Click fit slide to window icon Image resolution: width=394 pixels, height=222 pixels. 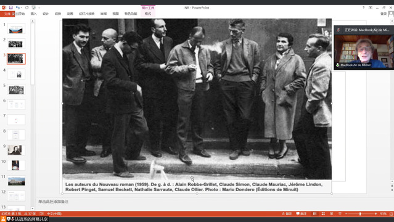[x=392, y=214]
